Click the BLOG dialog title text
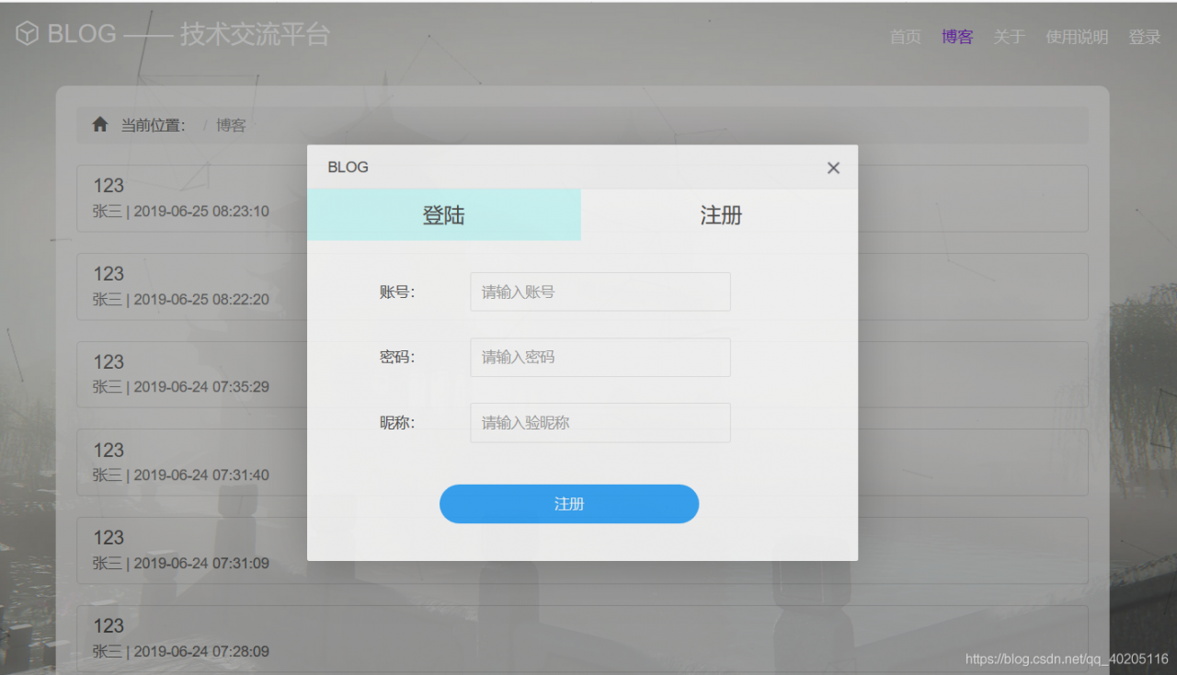1177x675 pixels. pos(348,167)
